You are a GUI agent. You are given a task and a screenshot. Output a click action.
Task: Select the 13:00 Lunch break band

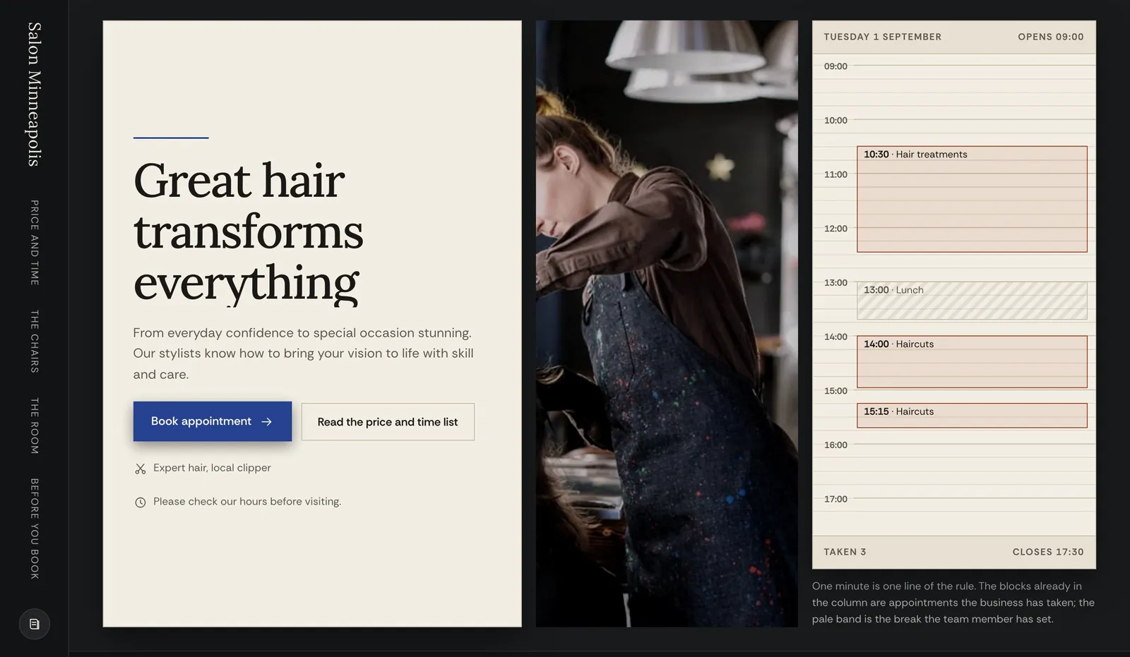(x=972, y=301)
